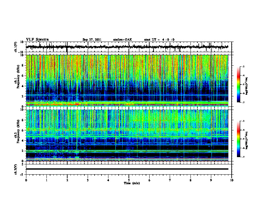
Task: Click time axis tick label "9"
Action: (x=211, y=180)
